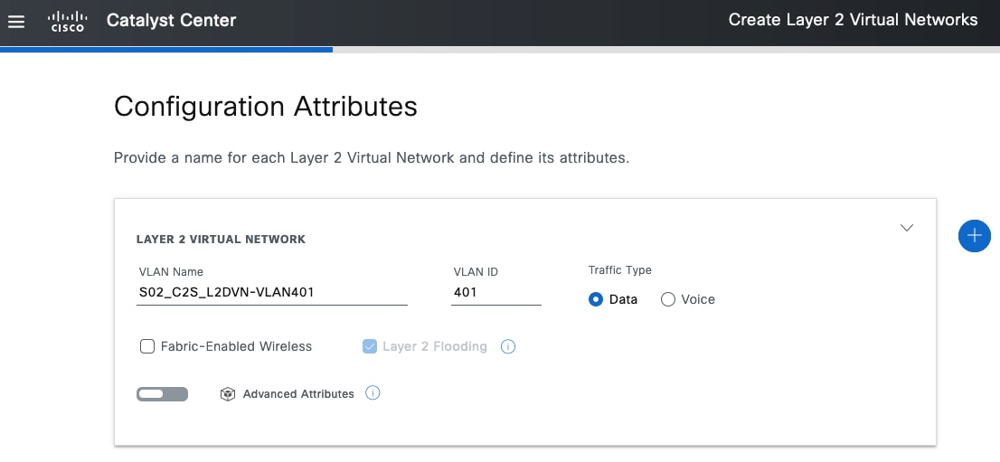
Task: Click the LAYER 2 VIRTUAL NETWORK label
Action: click(x=222, y=240)
